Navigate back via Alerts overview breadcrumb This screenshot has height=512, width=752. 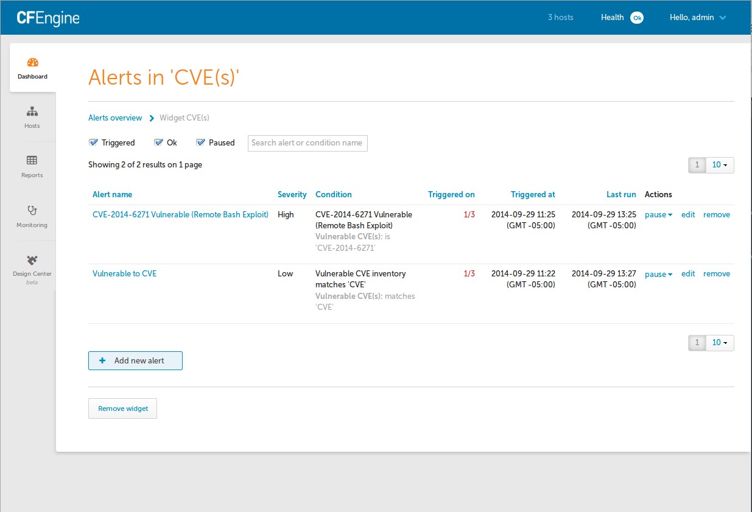tap(115, 117)
